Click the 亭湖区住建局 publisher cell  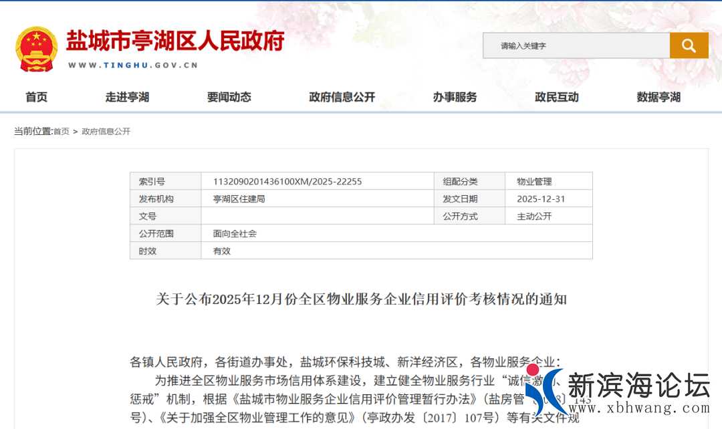239,198
